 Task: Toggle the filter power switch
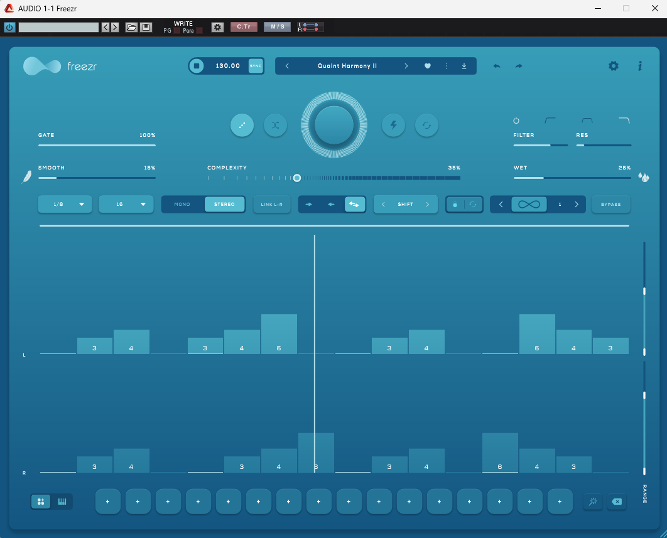[x=516, y=121]
